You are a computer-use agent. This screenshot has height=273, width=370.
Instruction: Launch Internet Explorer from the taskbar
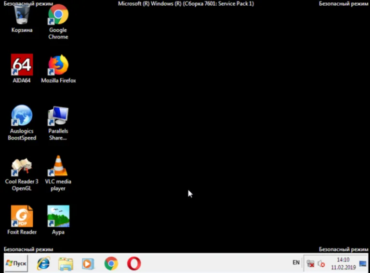click(43, 263)
